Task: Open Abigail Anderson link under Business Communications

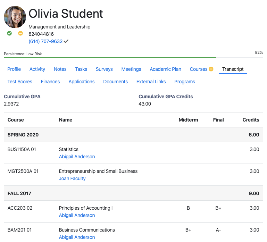Action: 77,237
